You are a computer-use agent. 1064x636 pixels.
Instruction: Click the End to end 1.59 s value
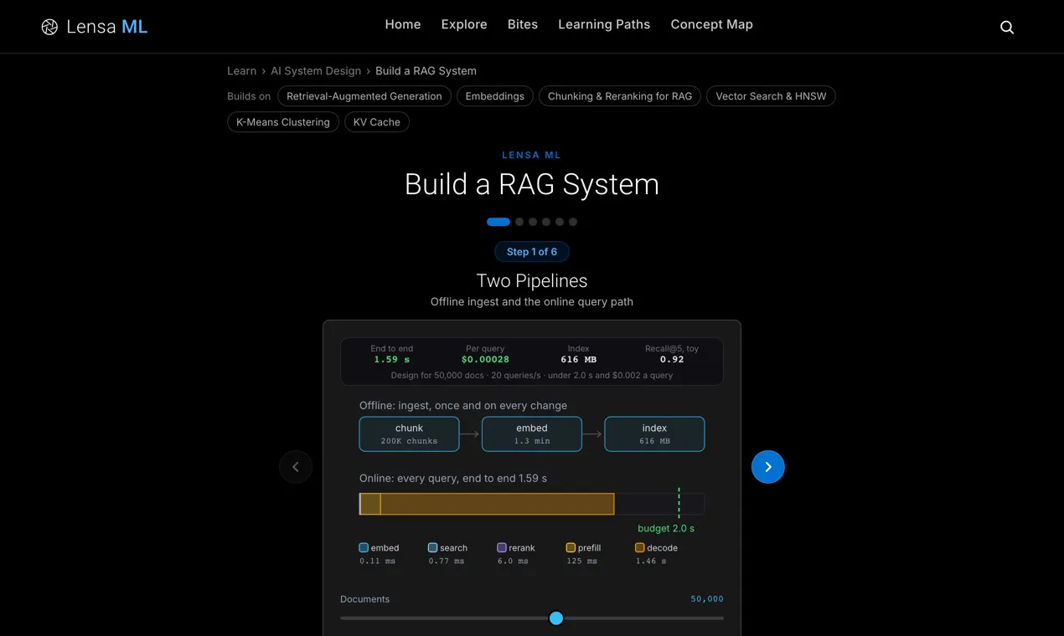click(392, 359)
